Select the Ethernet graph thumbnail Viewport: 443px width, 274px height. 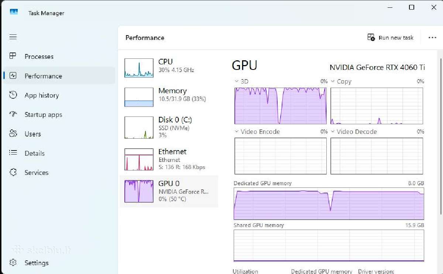coord(139,159)
